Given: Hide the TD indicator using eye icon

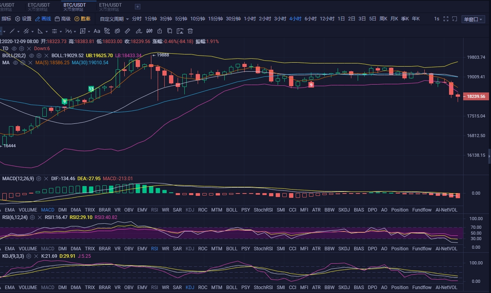Looking at the screenshot, I should [x=14, y=49].
